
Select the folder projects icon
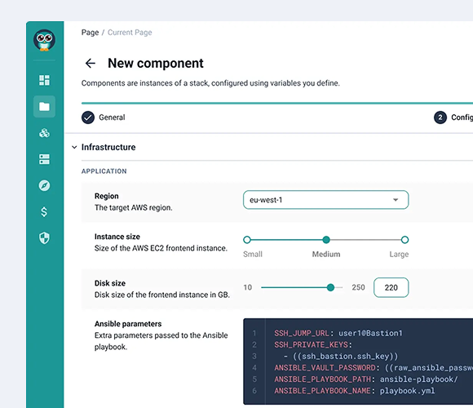click(x=44, y=107)
